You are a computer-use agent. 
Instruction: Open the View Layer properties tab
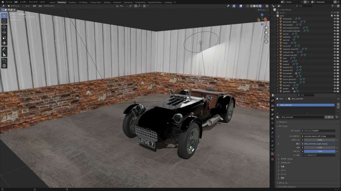click(x=272, y=114)
